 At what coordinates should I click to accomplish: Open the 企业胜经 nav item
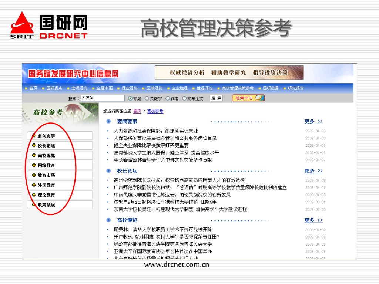click(x=180, y=88)
